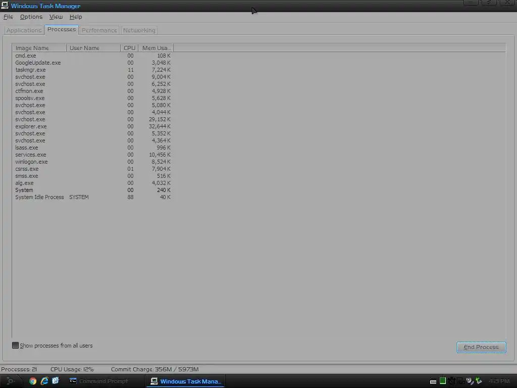Sort by Mem Usage column header
This screenshot has height=388, width=517.
[156, 48]
